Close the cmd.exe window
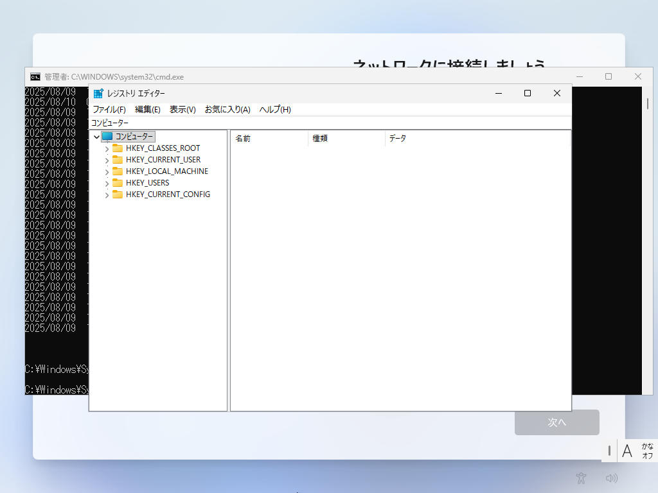Viewport: 658px width, 493px height. pyautogui.click(x=638, y=76)
